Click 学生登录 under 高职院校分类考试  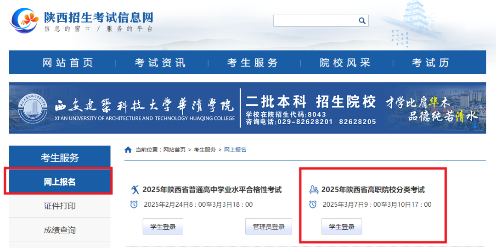pyautogui.click(x=342, y=226)
